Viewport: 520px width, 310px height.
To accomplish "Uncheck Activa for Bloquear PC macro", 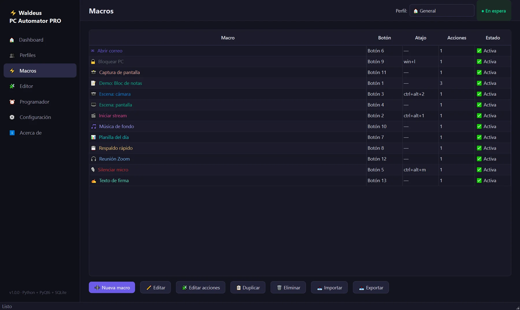I will coord(479,62).
